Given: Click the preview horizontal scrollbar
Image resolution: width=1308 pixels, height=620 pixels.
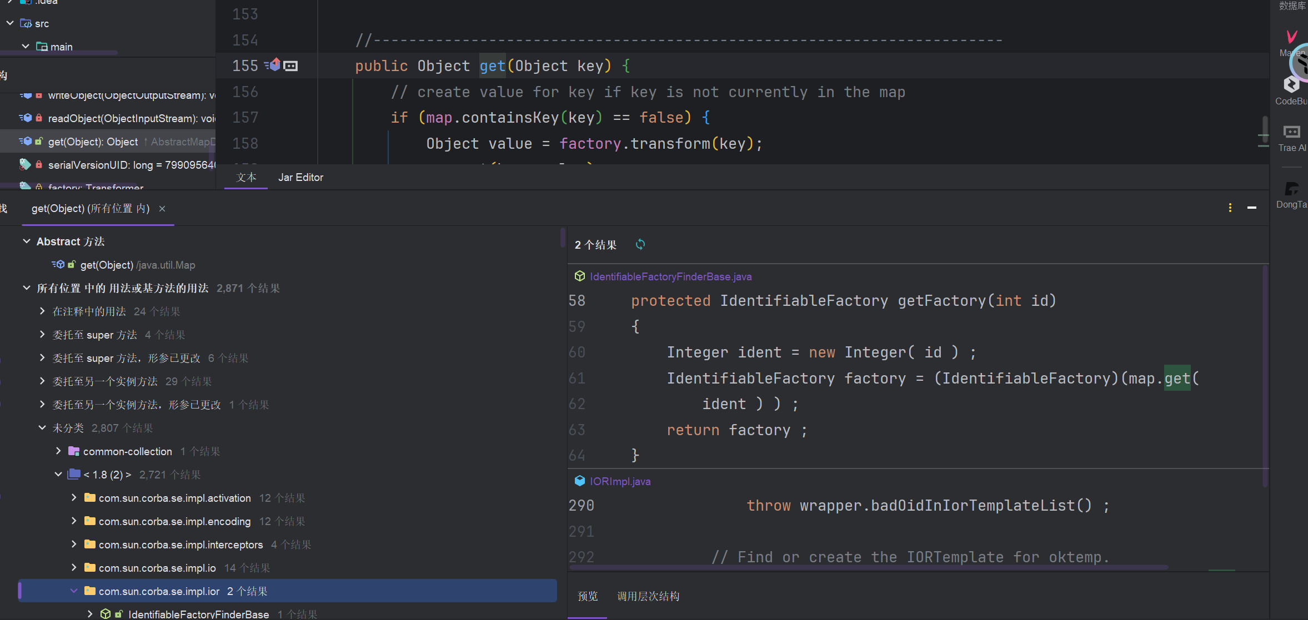Looking at the screenshot, I should tap(866, 567).
